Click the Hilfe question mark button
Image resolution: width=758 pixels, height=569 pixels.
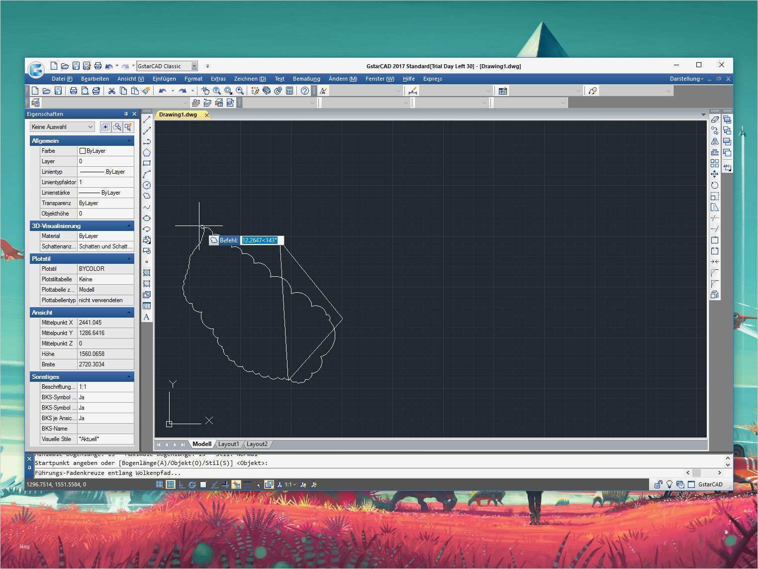(x=305, y=91)
